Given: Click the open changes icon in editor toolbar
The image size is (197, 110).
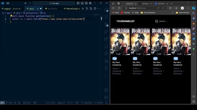Looking at the screenshot, I should coord(91,9).
